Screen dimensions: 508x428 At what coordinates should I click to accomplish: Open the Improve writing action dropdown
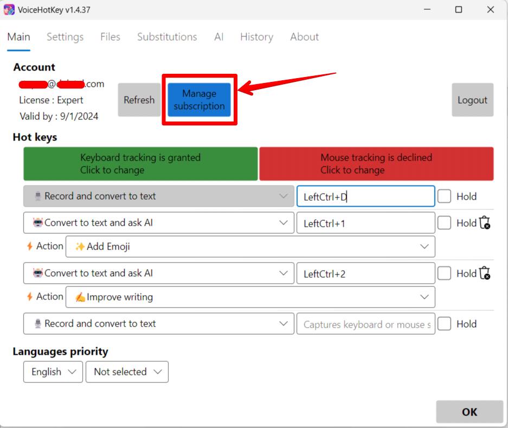tap(250, 297)
